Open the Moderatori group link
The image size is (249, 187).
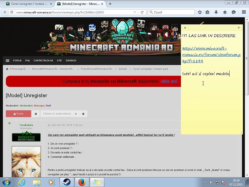point(26,106)
